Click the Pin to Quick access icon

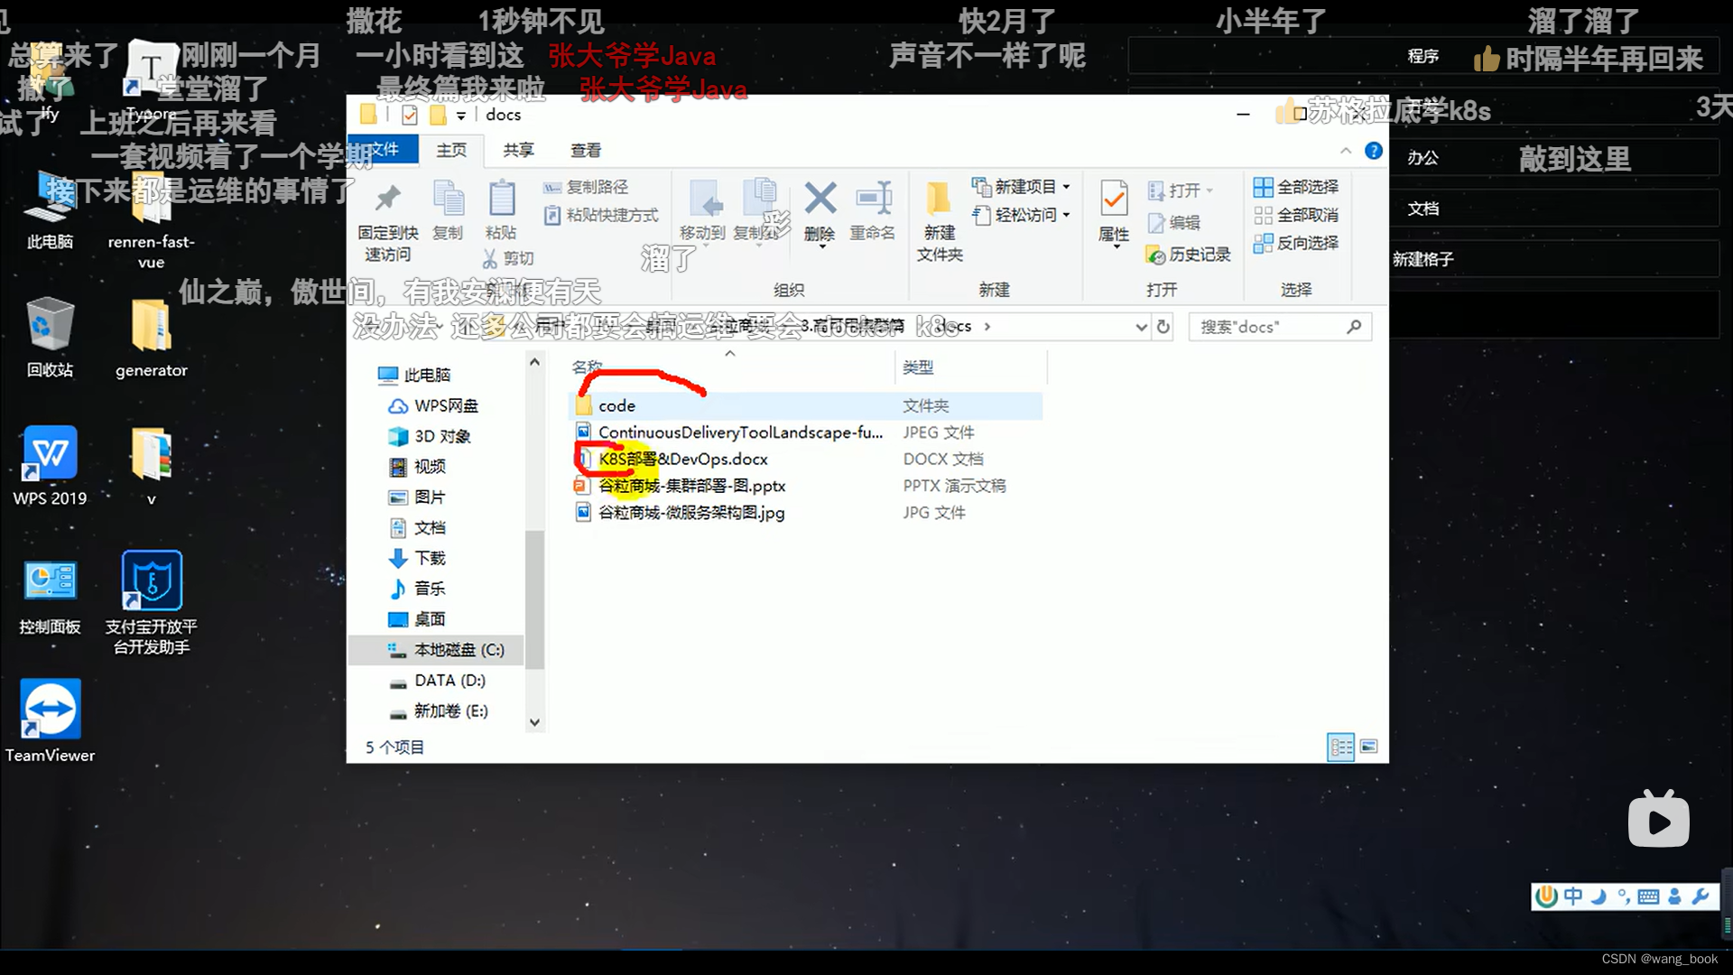point(387,199)
